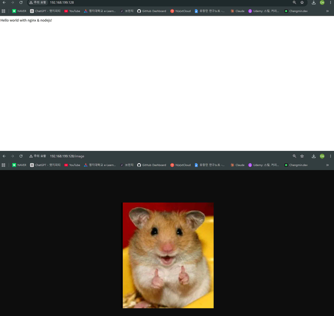334x316 pixels.
Task: Open GitHub Dashboard bookmark in top bar
Action: point(152,11)
